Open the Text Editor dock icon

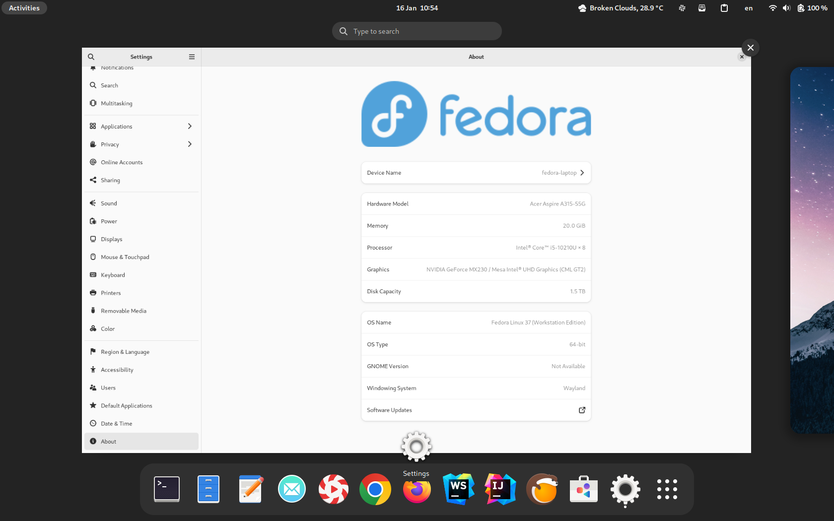pyautogui.click(x=250, y=489)
